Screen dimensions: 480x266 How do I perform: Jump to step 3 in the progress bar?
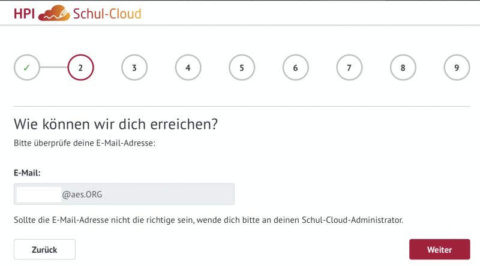134,68
